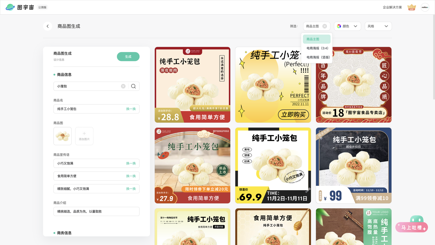Screen dimensions: 435x245
Task: Open the VIP crown icon
Action: [x=412, y=7]
